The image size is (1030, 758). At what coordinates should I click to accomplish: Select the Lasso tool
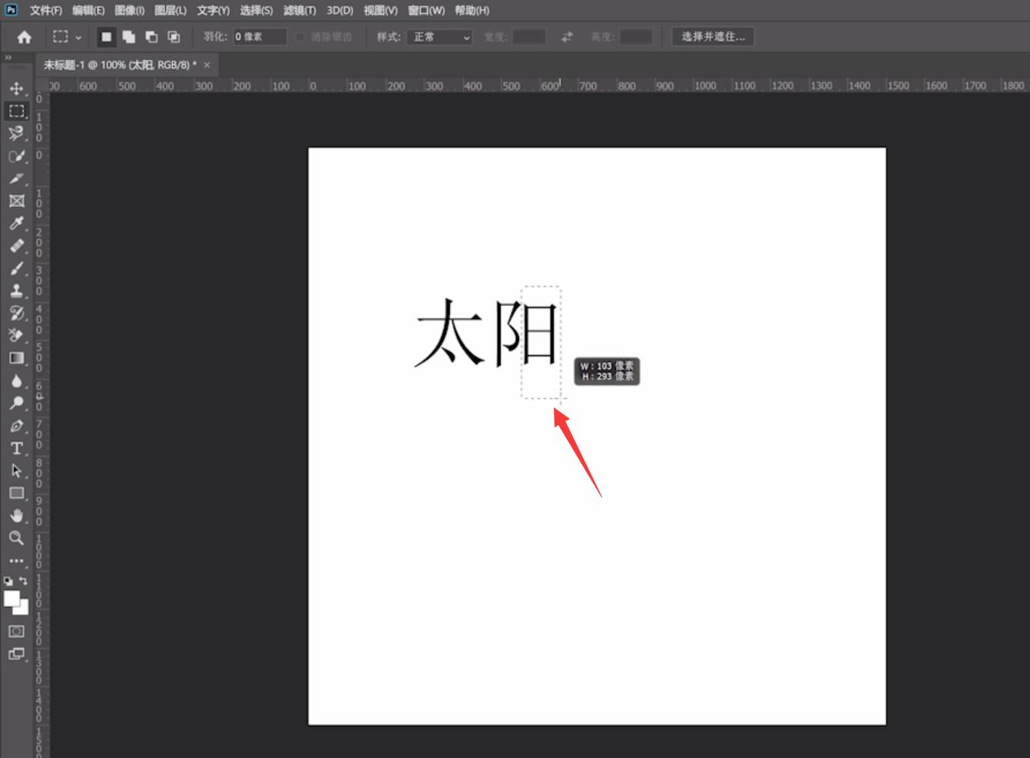[16, 134]
